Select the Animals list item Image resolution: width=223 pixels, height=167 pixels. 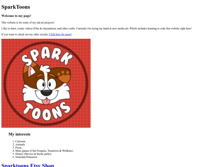pos(20,144)
